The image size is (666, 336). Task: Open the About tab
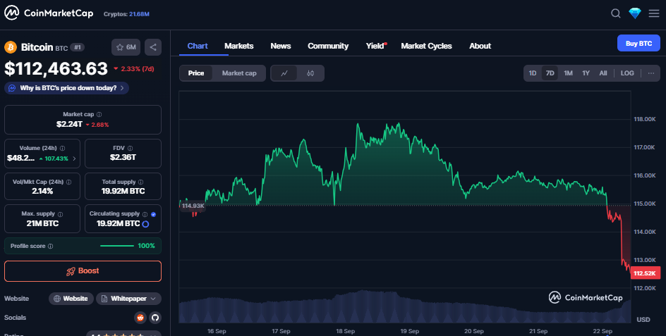point(480,46)
